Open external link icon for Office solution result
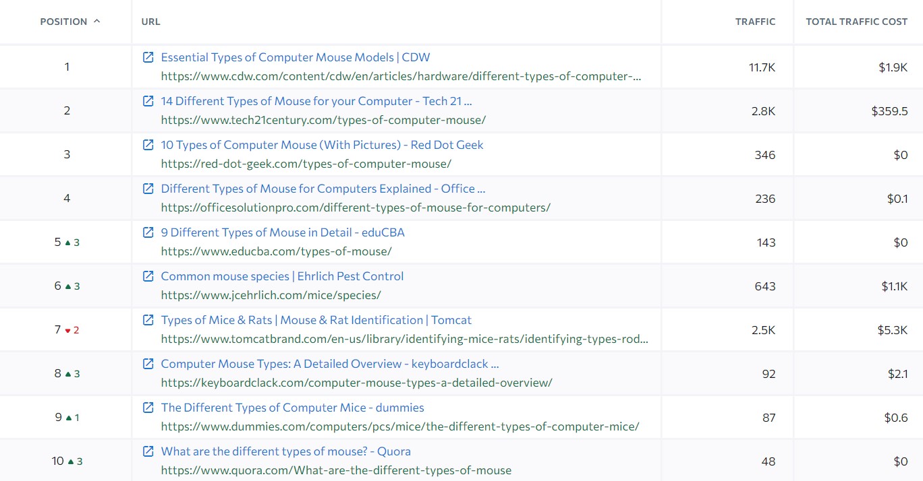Screen dimensions: 923x481 click(x=148, y=189)
